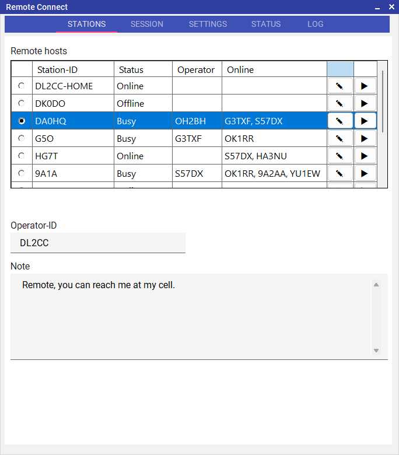
Task: Connect to G5O with play button
Action: [x=365, y=138]
